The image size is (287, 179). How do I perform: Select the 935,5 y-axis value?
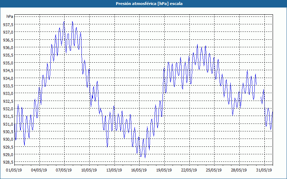pos(8,55)
